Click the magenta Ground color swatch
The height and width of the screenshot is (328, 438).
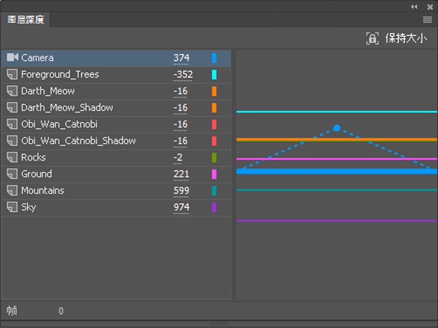[214, 174]
